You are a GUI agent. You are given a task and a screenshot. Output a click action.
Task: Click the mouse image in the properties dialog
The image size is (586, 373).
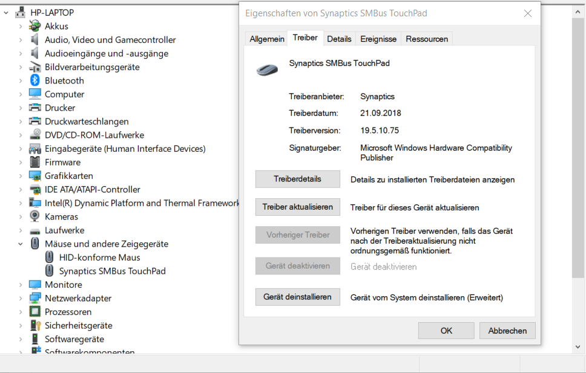point(267,70)
